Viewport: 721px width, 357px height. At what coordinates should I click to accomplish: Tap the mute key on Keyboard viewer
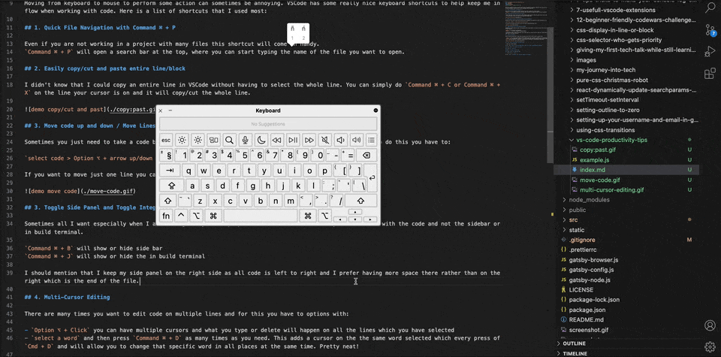coord(324,140)
